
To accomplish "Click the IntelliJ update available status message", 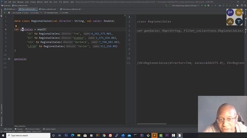I will point(22,131).
